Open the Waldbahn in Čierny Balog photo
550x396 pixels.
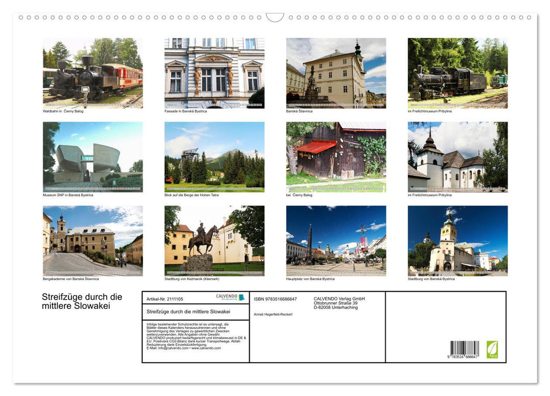pyautogui.click(x=93, y=73)
